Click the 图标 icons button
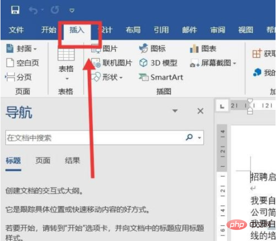 [x=152, y=48]
